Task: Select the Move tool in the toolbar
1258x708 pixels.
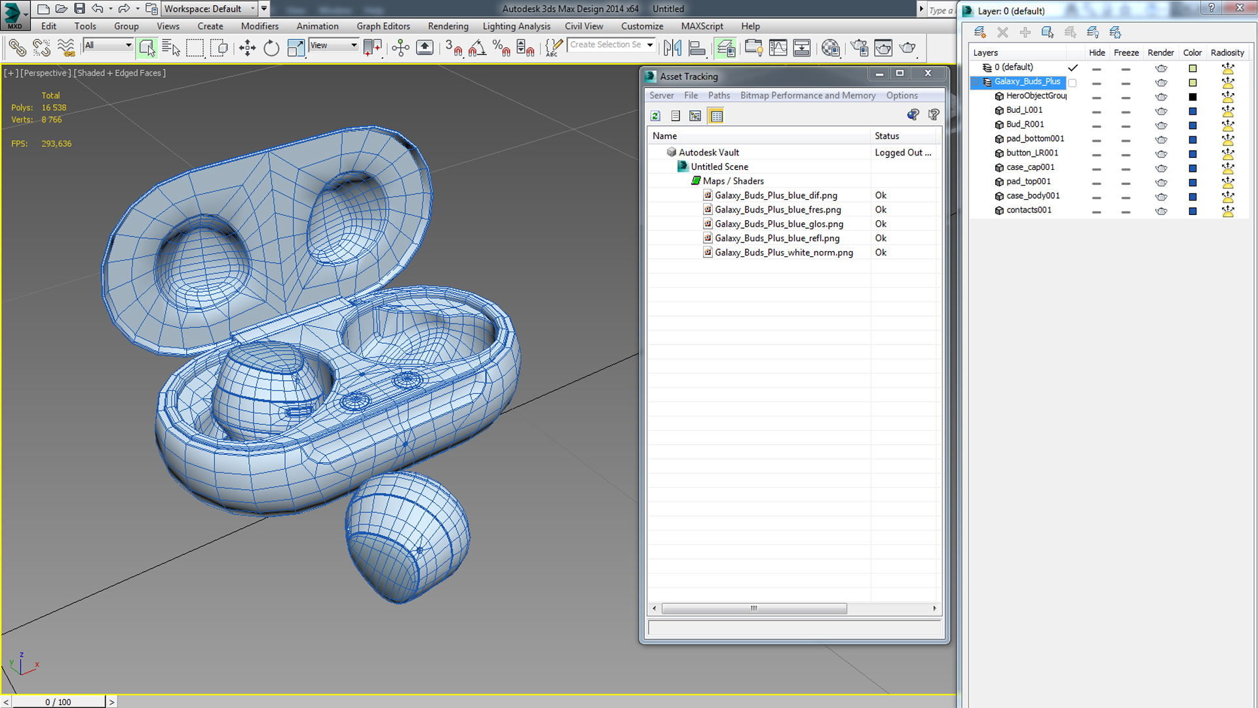Action: click(247, 48)
